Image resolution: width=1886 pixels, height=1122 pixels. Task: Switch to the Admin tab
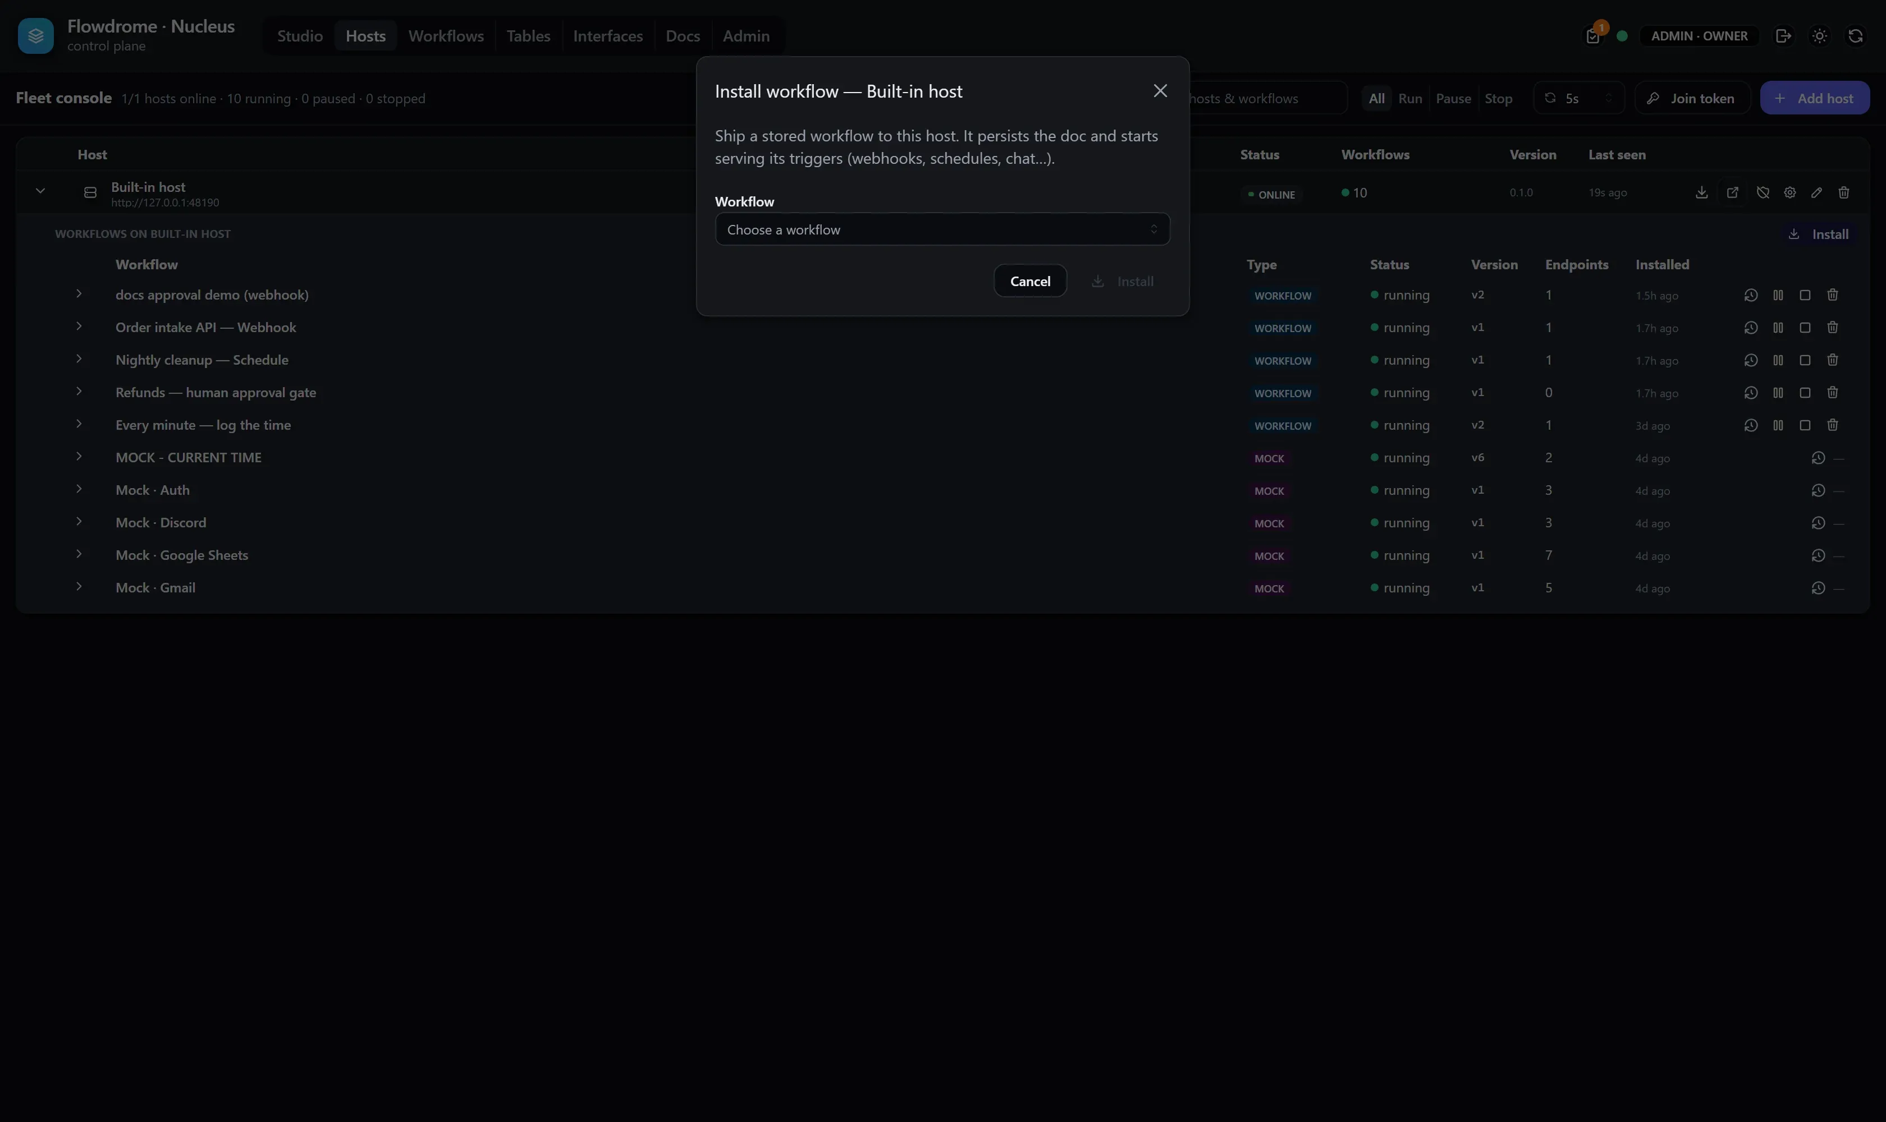click(x=746, y=35)
